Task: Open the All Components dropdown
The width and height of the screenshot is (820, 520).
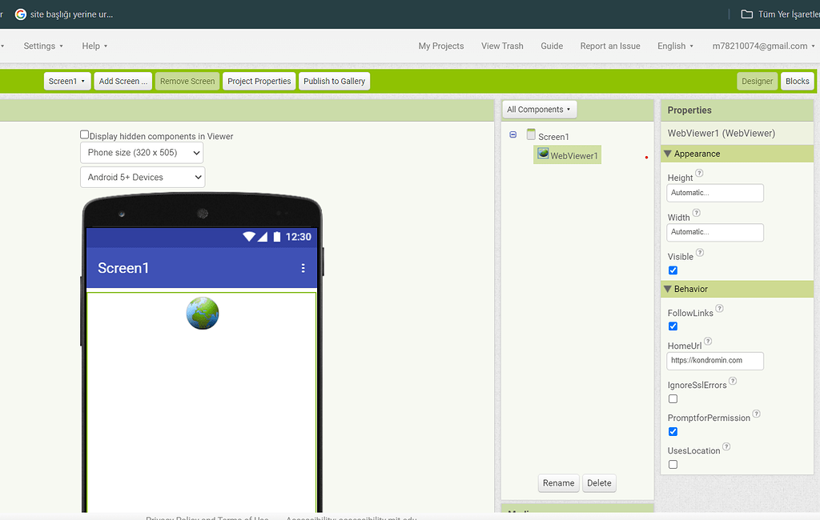Action: 539,109
